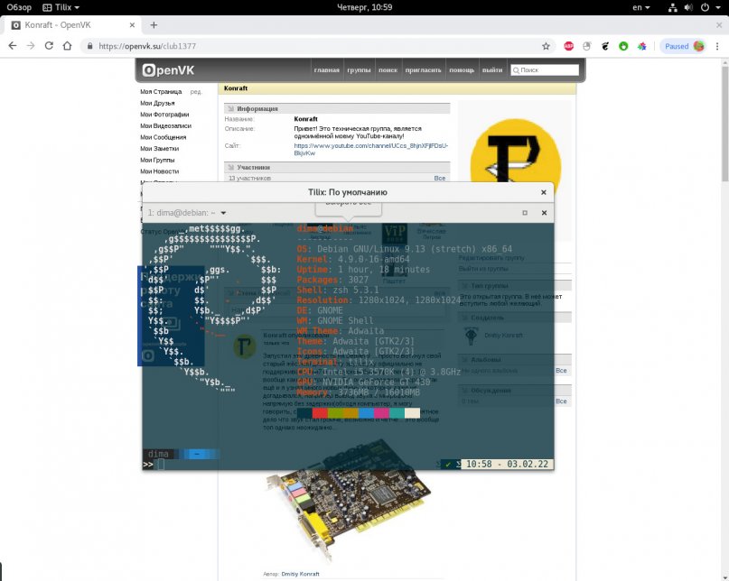This screenshot has height=581, width=729.
Task: Bookmark this page with the star icon
Action: click(546, 46)
